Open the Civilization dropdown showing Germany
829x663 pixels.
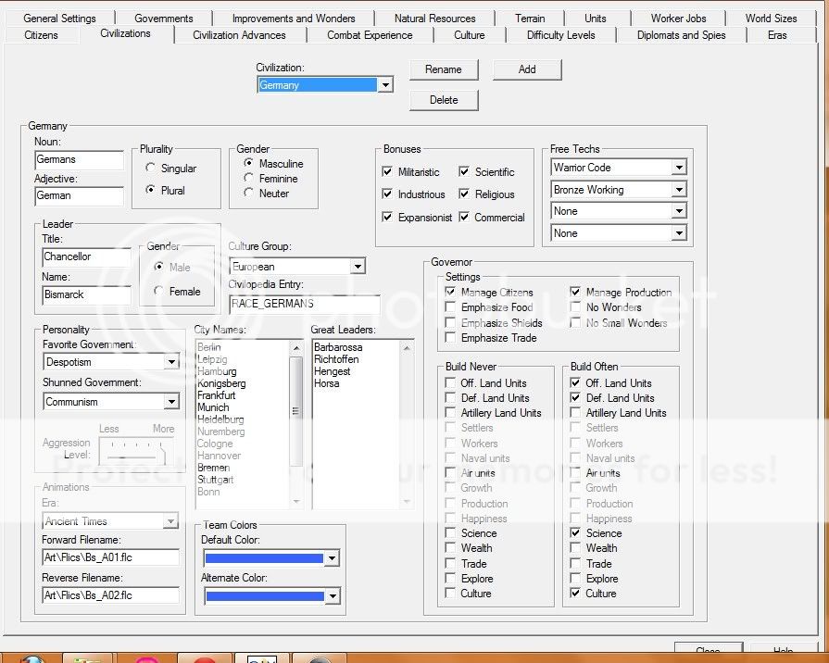click(x=386, y=85)
